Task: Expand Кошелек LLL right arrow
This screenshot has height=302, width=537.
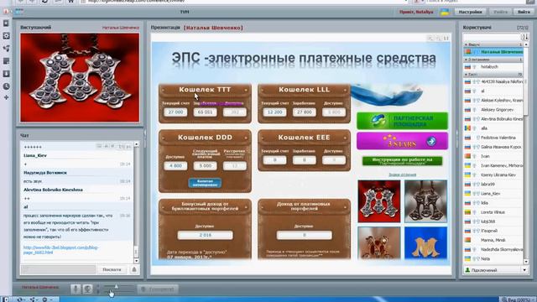Action: 345,90
